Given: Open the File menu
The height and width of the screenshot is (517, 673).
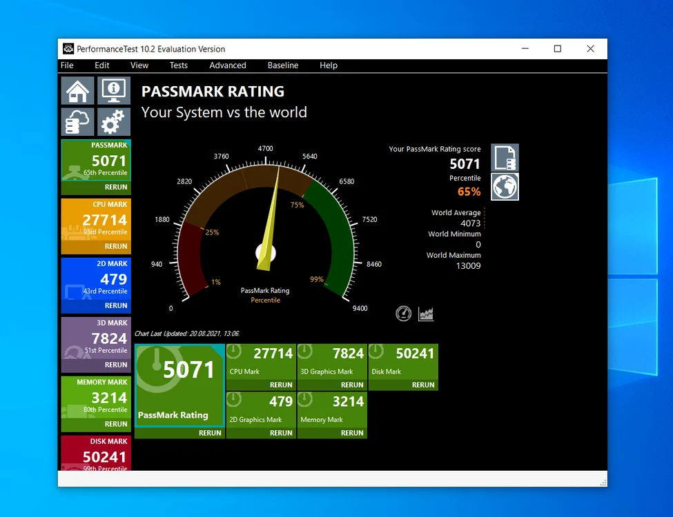Looking at the screenshot, I should (67, 65).
